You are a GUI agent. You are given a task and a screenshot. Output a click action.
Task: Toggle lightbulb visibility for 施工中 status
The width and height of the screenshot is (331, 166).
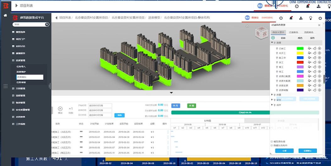point(277,58)
